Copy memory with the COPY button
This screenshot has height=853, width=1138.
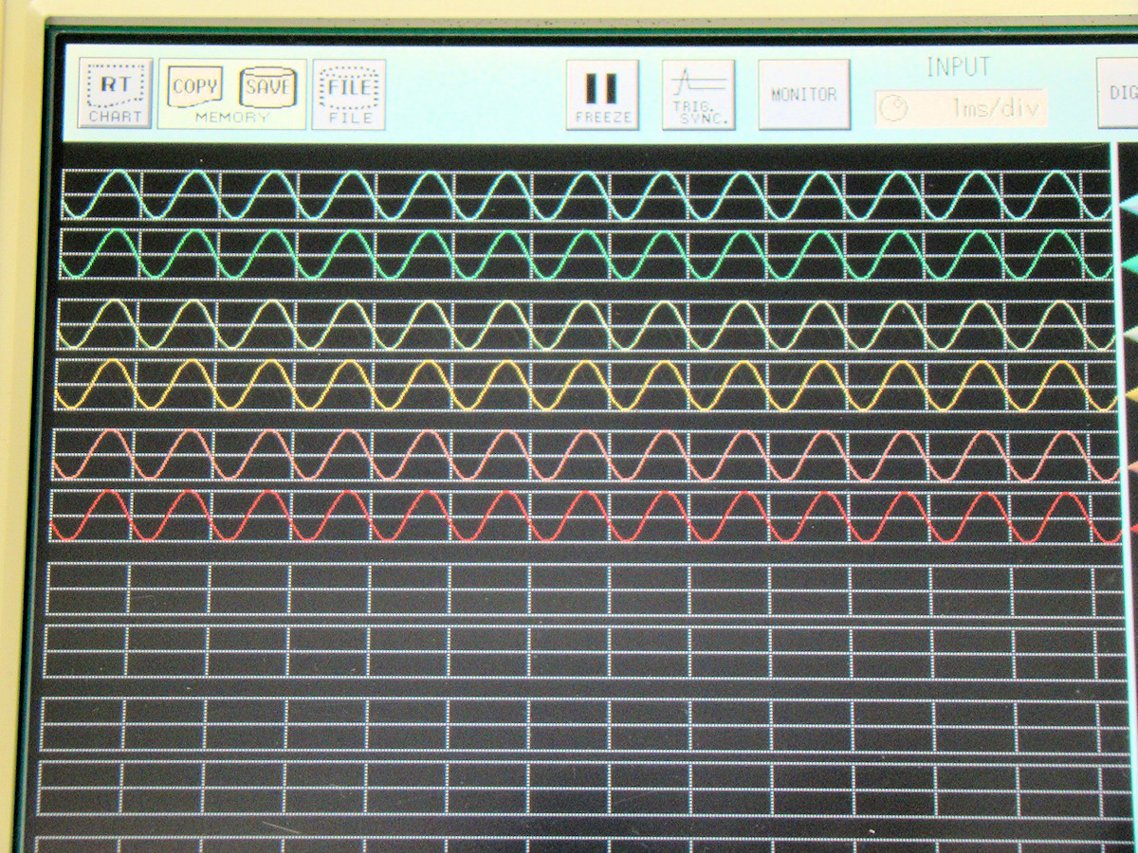tap(195, 88)
